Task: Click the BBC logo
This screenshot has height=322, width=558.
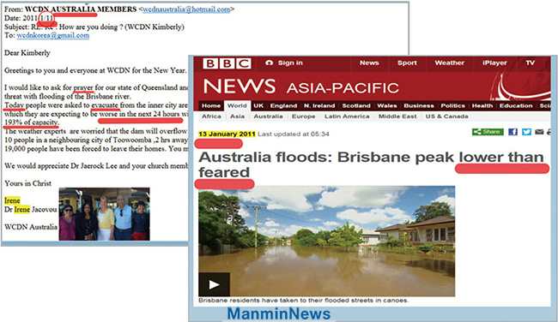Action: (x=227, y=63)
